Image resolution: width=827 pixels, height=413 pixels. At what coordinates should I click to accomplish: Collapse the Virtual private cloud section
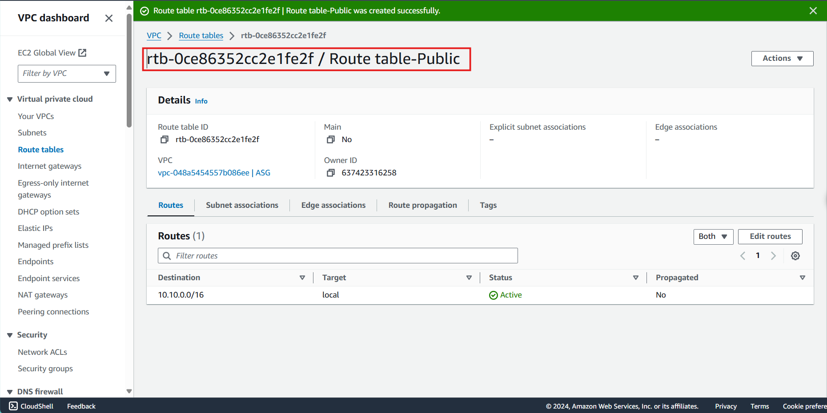pyautogui.click(x=10, y=99)
